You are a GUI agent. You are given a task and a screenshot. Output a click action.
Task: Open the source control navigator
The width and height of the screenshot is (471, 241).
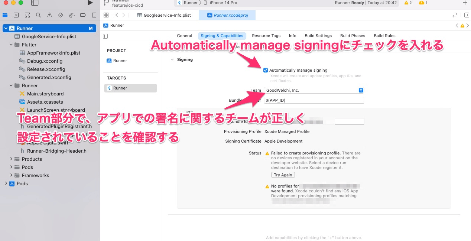click(16, 15)
